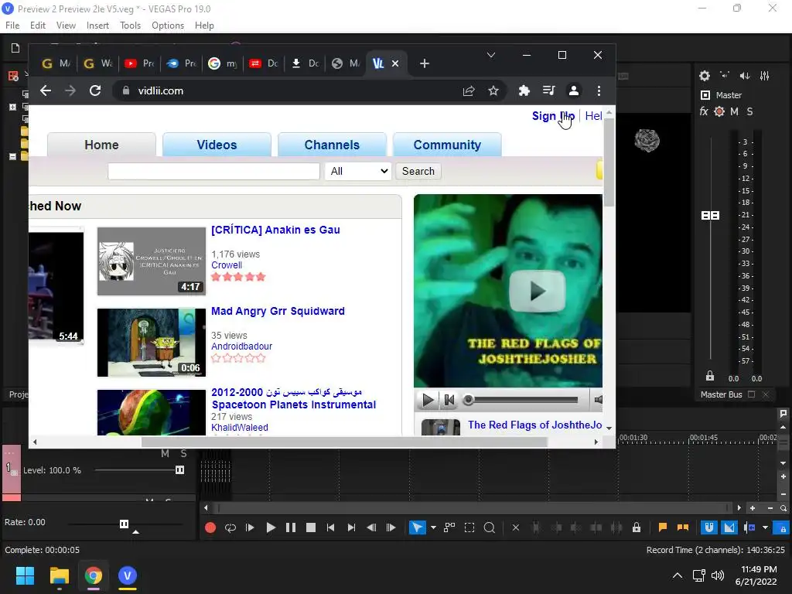Screen dimensions: 792x594
Task: Switch to the Community tab on VidLii
Action: pyautogui.click(x=447, y=145)
